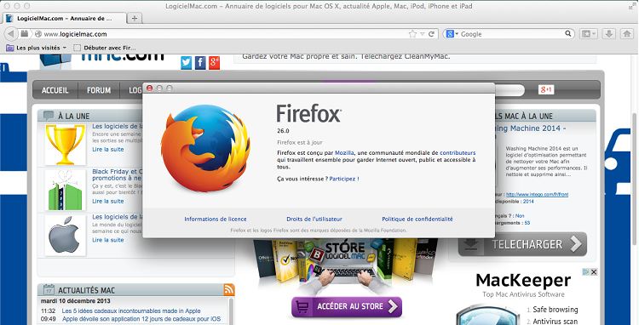Click the ACCÉDER AU STORE button
This screenshot has width=639, height=325.
[347, 306]
